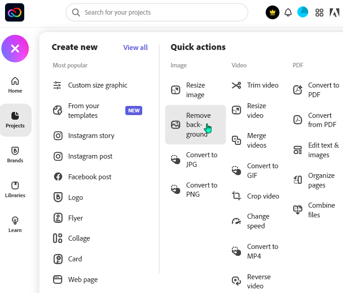Select the Collage icon

tap(58, 238)
